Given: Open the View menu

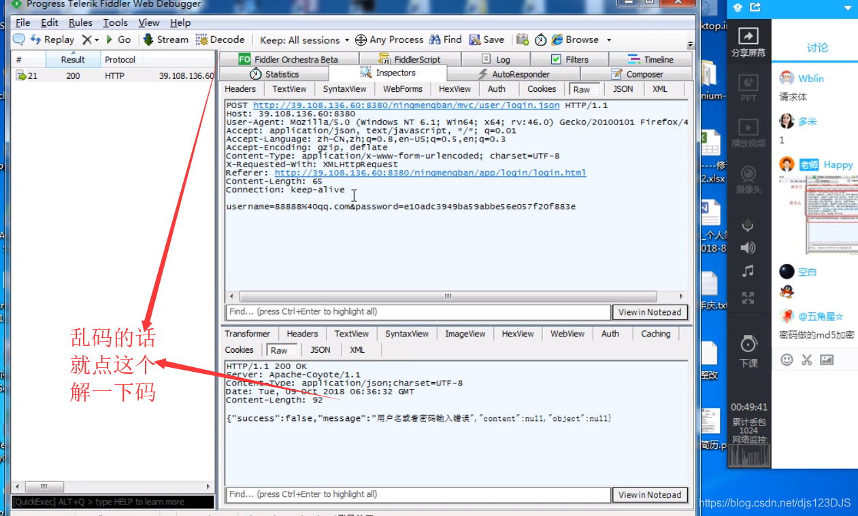Looking at the screenshot, I should pyautogui.click(x=149, y=22).
